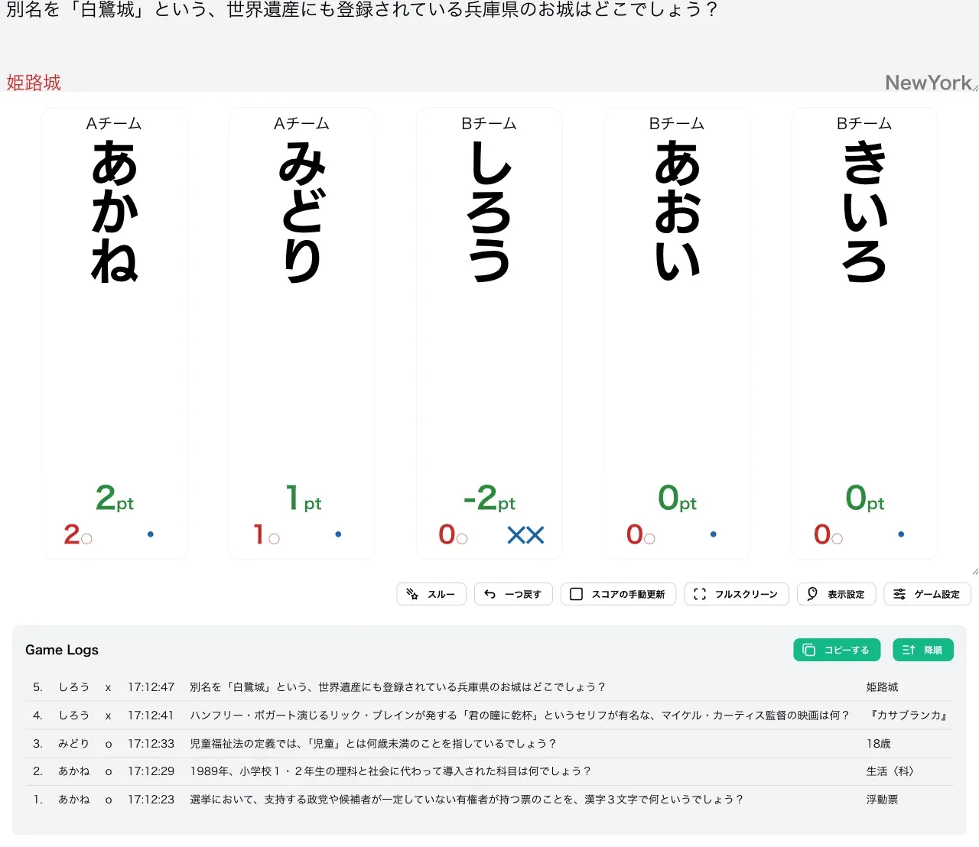Click the Game Logs heading

[62, 650]
